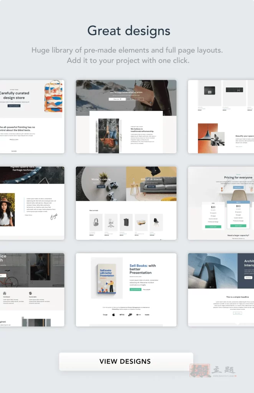Open the architecture building design thumbnail
Viewport: 254px width, 393px height.
[221, 289]
